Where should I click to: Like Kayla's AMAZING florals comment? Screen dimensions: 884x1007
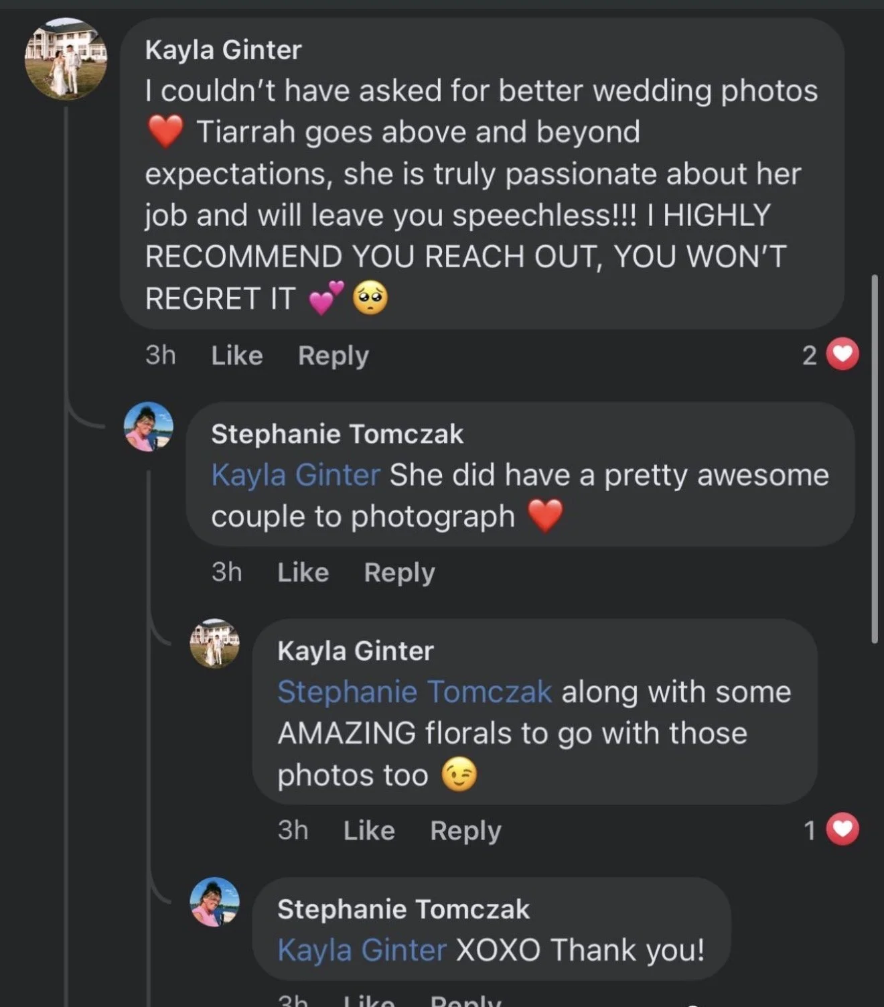click(x=369, y=830)
